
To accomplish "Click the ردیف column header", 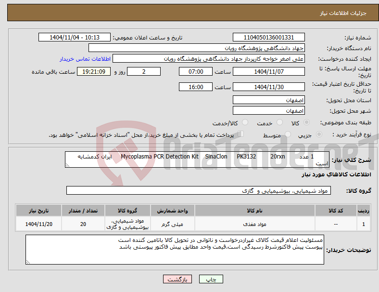I will pos(363,211).
